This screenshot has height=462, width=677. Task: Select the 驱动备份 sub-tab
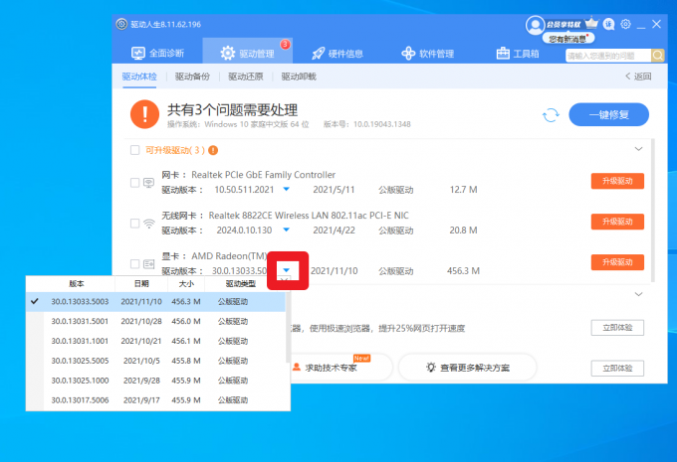[192, 77]
